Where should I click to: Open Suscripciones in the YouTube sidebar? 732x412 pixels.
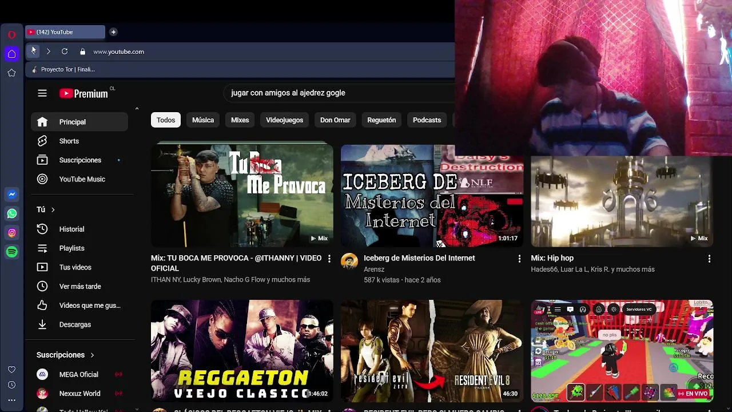click(x=79, y=160)
